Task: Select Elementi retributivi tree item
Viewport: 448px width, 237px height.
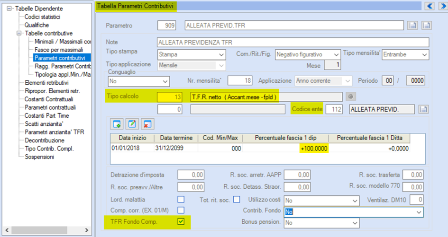Action: pyautogui.click(x=46, y=83)
